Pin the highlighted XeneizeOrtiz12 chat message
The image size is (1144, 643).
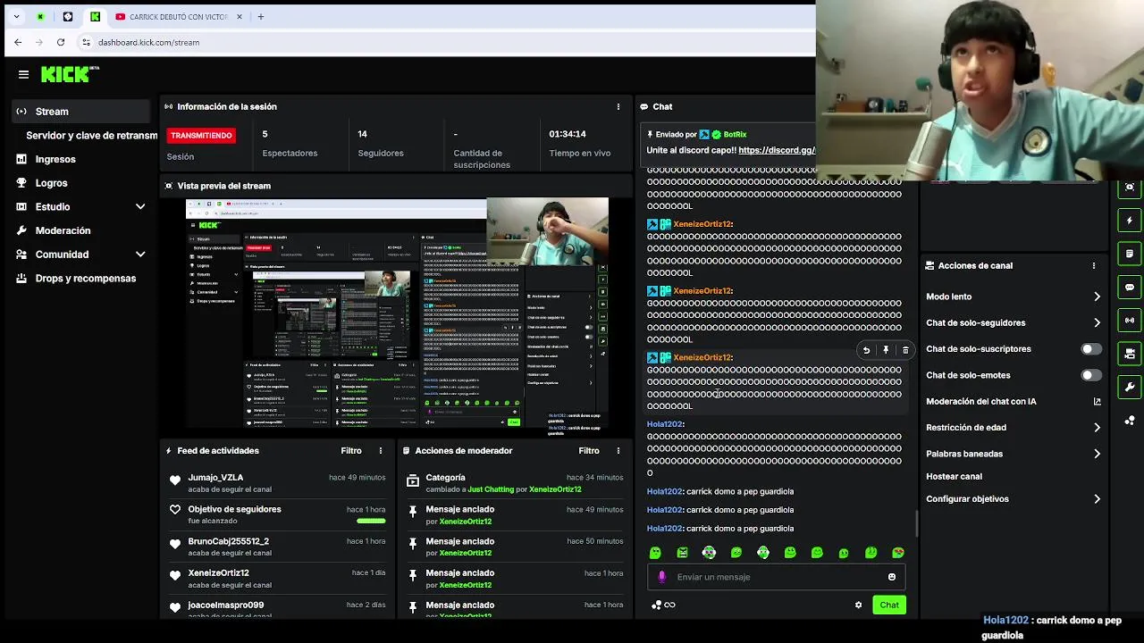tap(886, 351)
